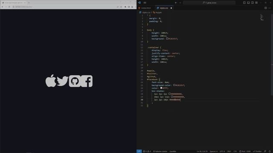Change file encoding UTF-8 in status bar

[222, 151]
